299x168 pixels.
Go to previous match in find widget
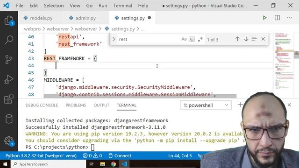click(x=237, y=39)
